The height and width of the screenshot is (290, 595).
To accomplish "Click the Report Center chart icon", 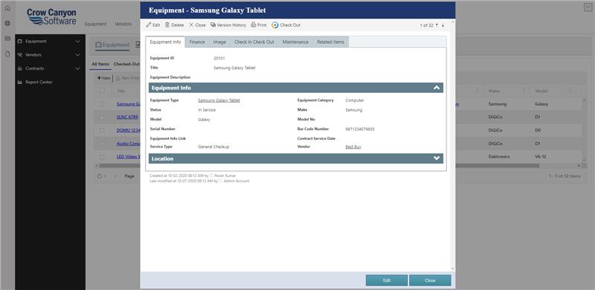I will coord(20,82).
